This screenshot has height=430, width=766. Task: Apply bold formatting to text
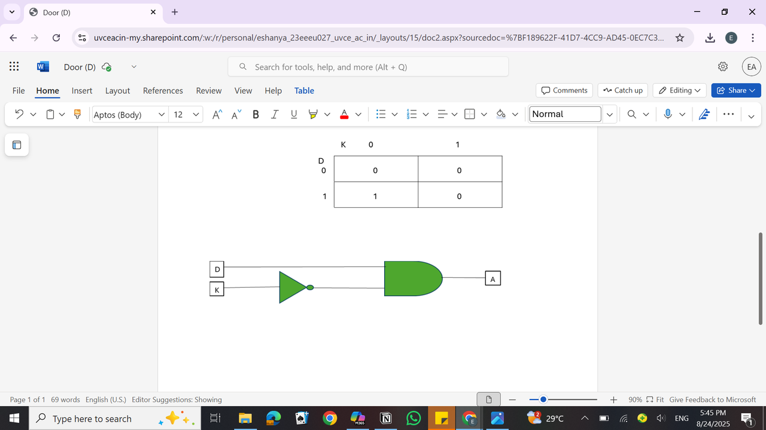point(256,114)
